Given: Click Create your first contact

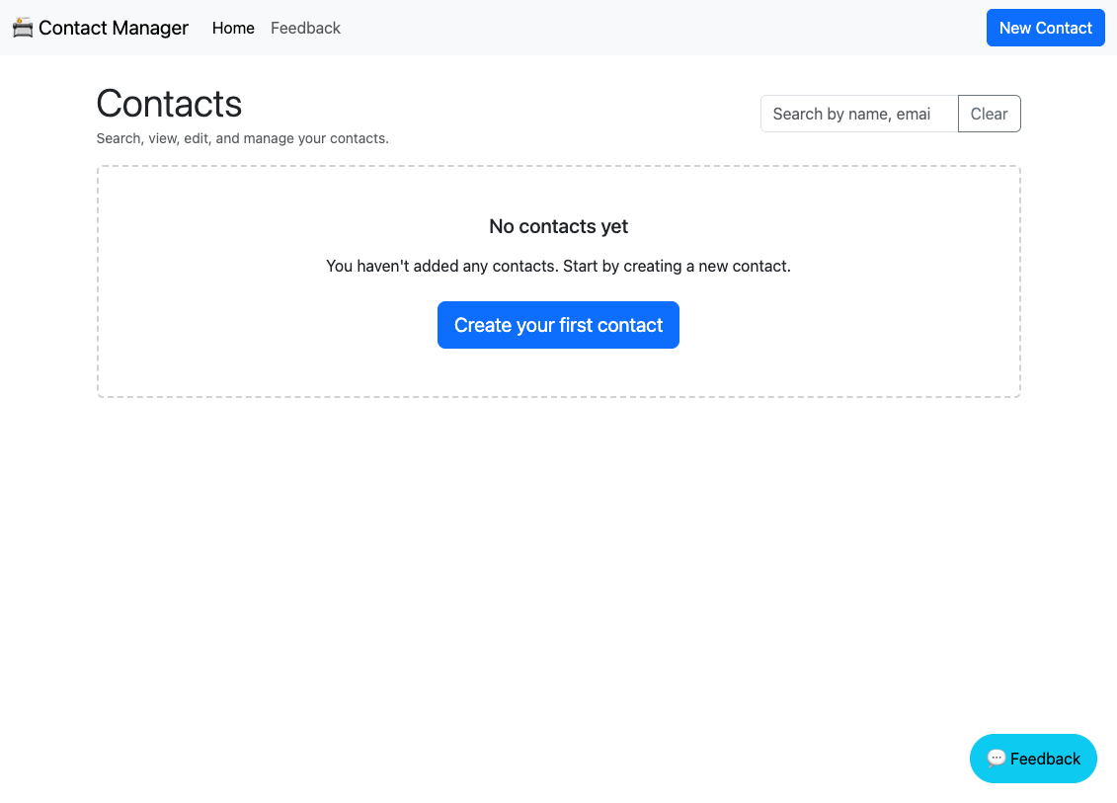Looking at the screenshot, I should coord(559,325).
